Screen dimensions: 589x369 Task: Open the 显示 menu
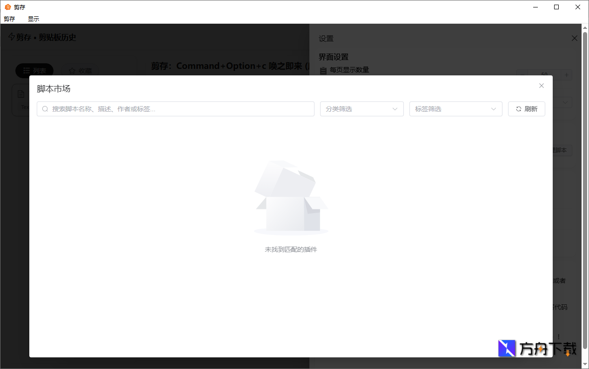(33, 19)
